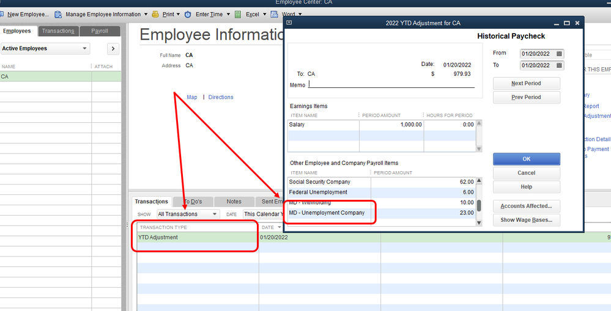Viewport: 611px width, 311px height.
Task: Click the Excel spreadsheet icon
Action: coord(238,14)
